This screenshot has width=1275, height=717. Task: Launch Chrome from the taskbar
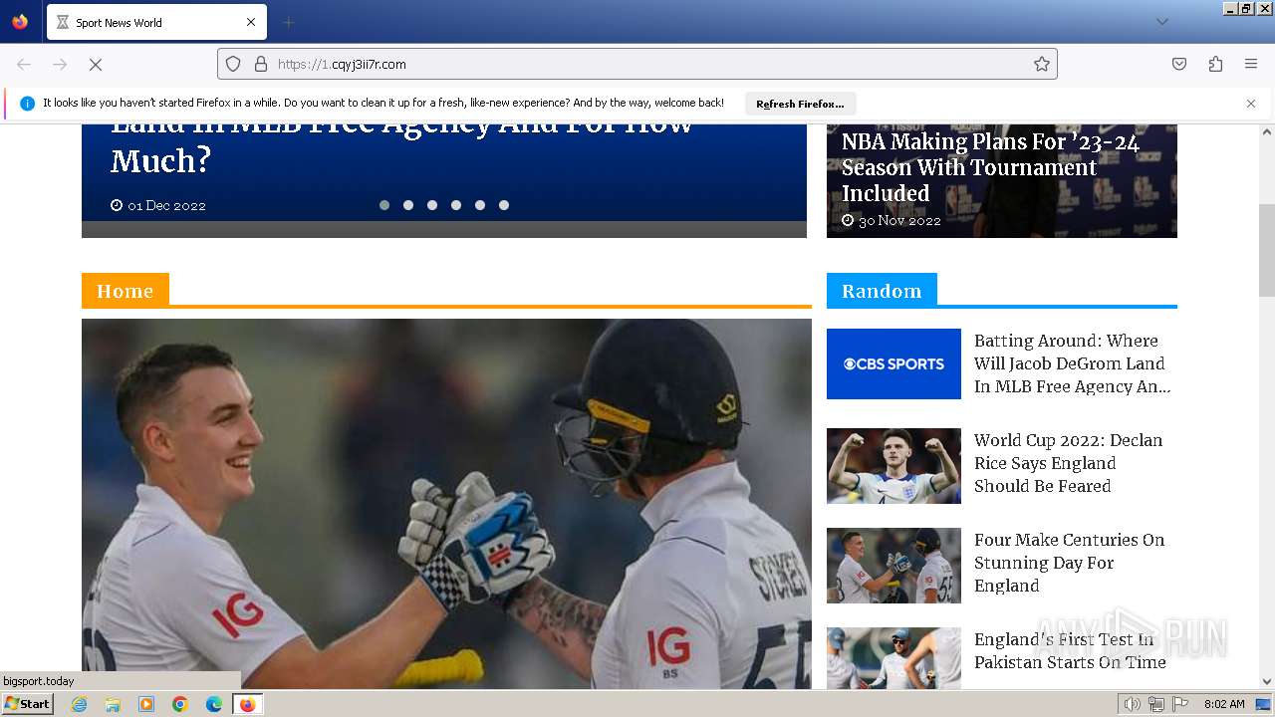click(180, 704)
